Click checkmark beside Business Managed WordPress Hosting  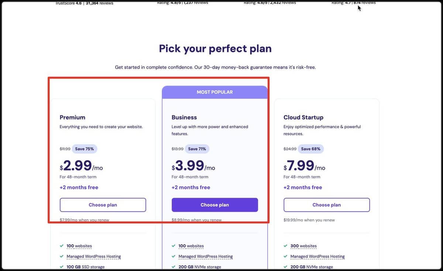click(173, 256)
